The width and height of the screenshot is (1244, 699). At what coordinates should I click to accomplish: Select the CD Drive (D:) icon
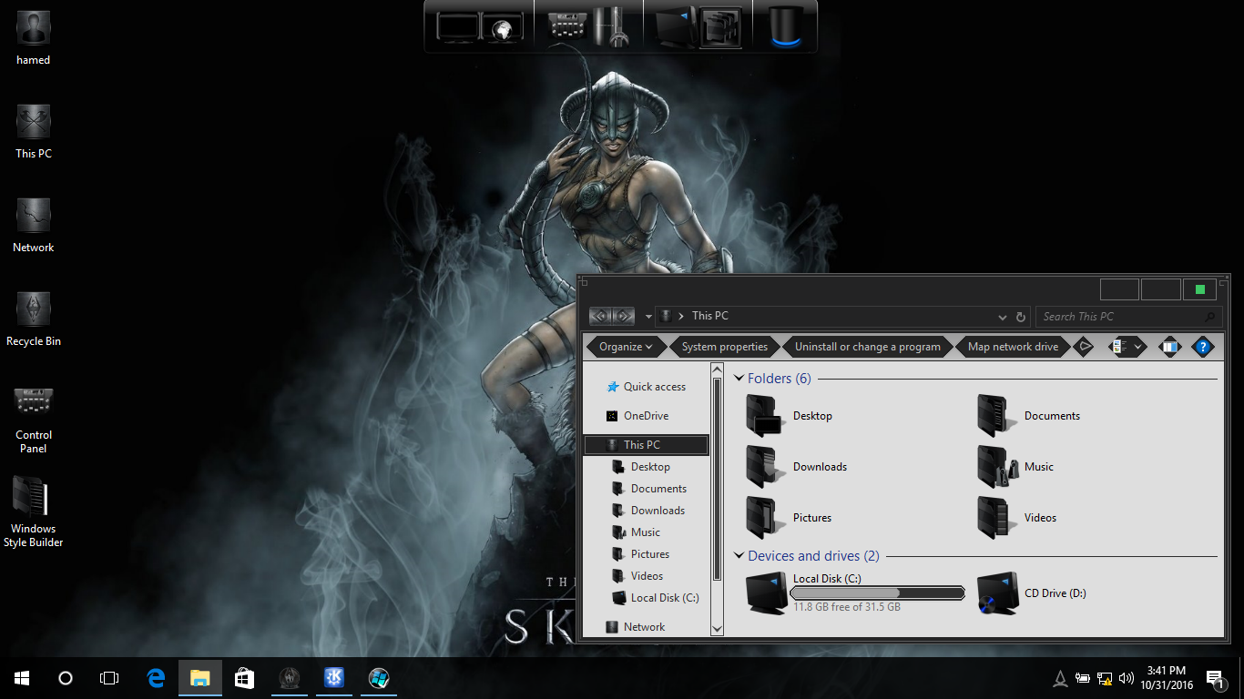point(997,593)
